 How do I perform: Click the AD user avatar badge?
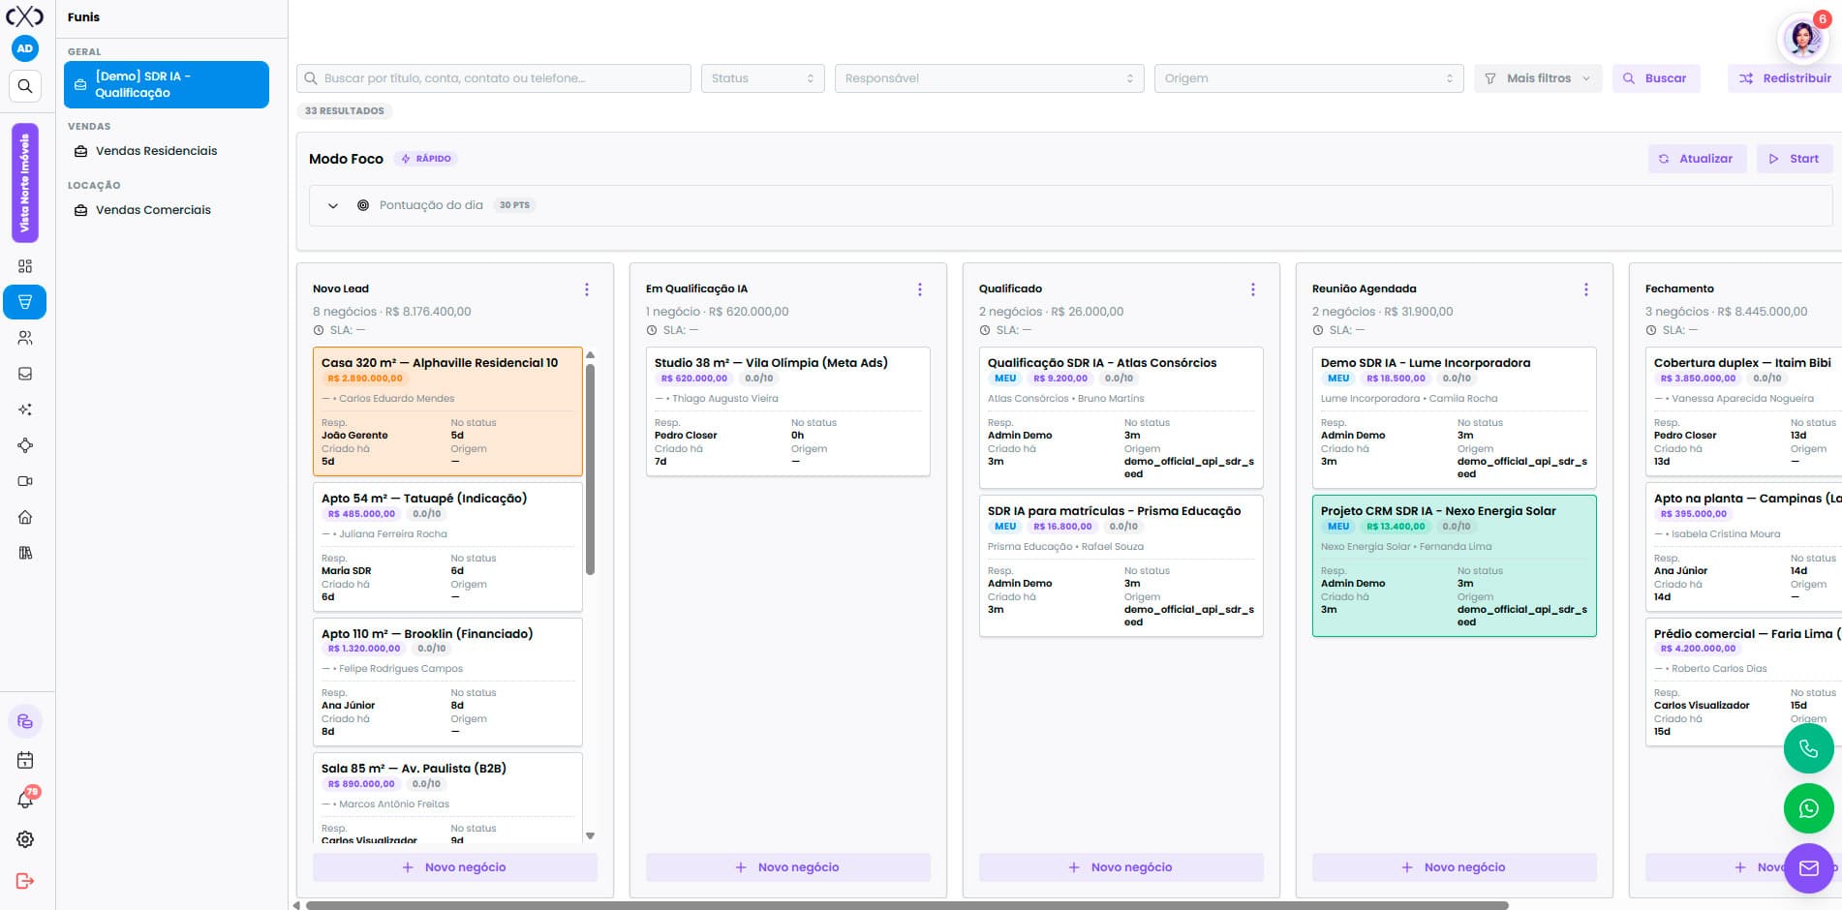[x=25, y=48]
